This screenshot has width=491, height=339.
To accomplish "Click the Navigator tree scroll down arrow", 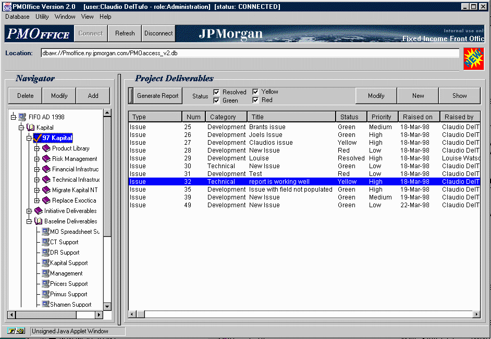I will pyautogui.click(x=107, y=307).
